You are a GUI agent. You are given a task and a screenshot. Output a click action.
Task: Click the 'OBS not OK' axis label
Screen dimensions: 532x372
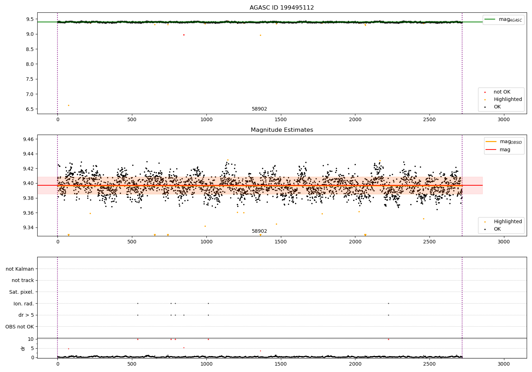click(20, 327)
